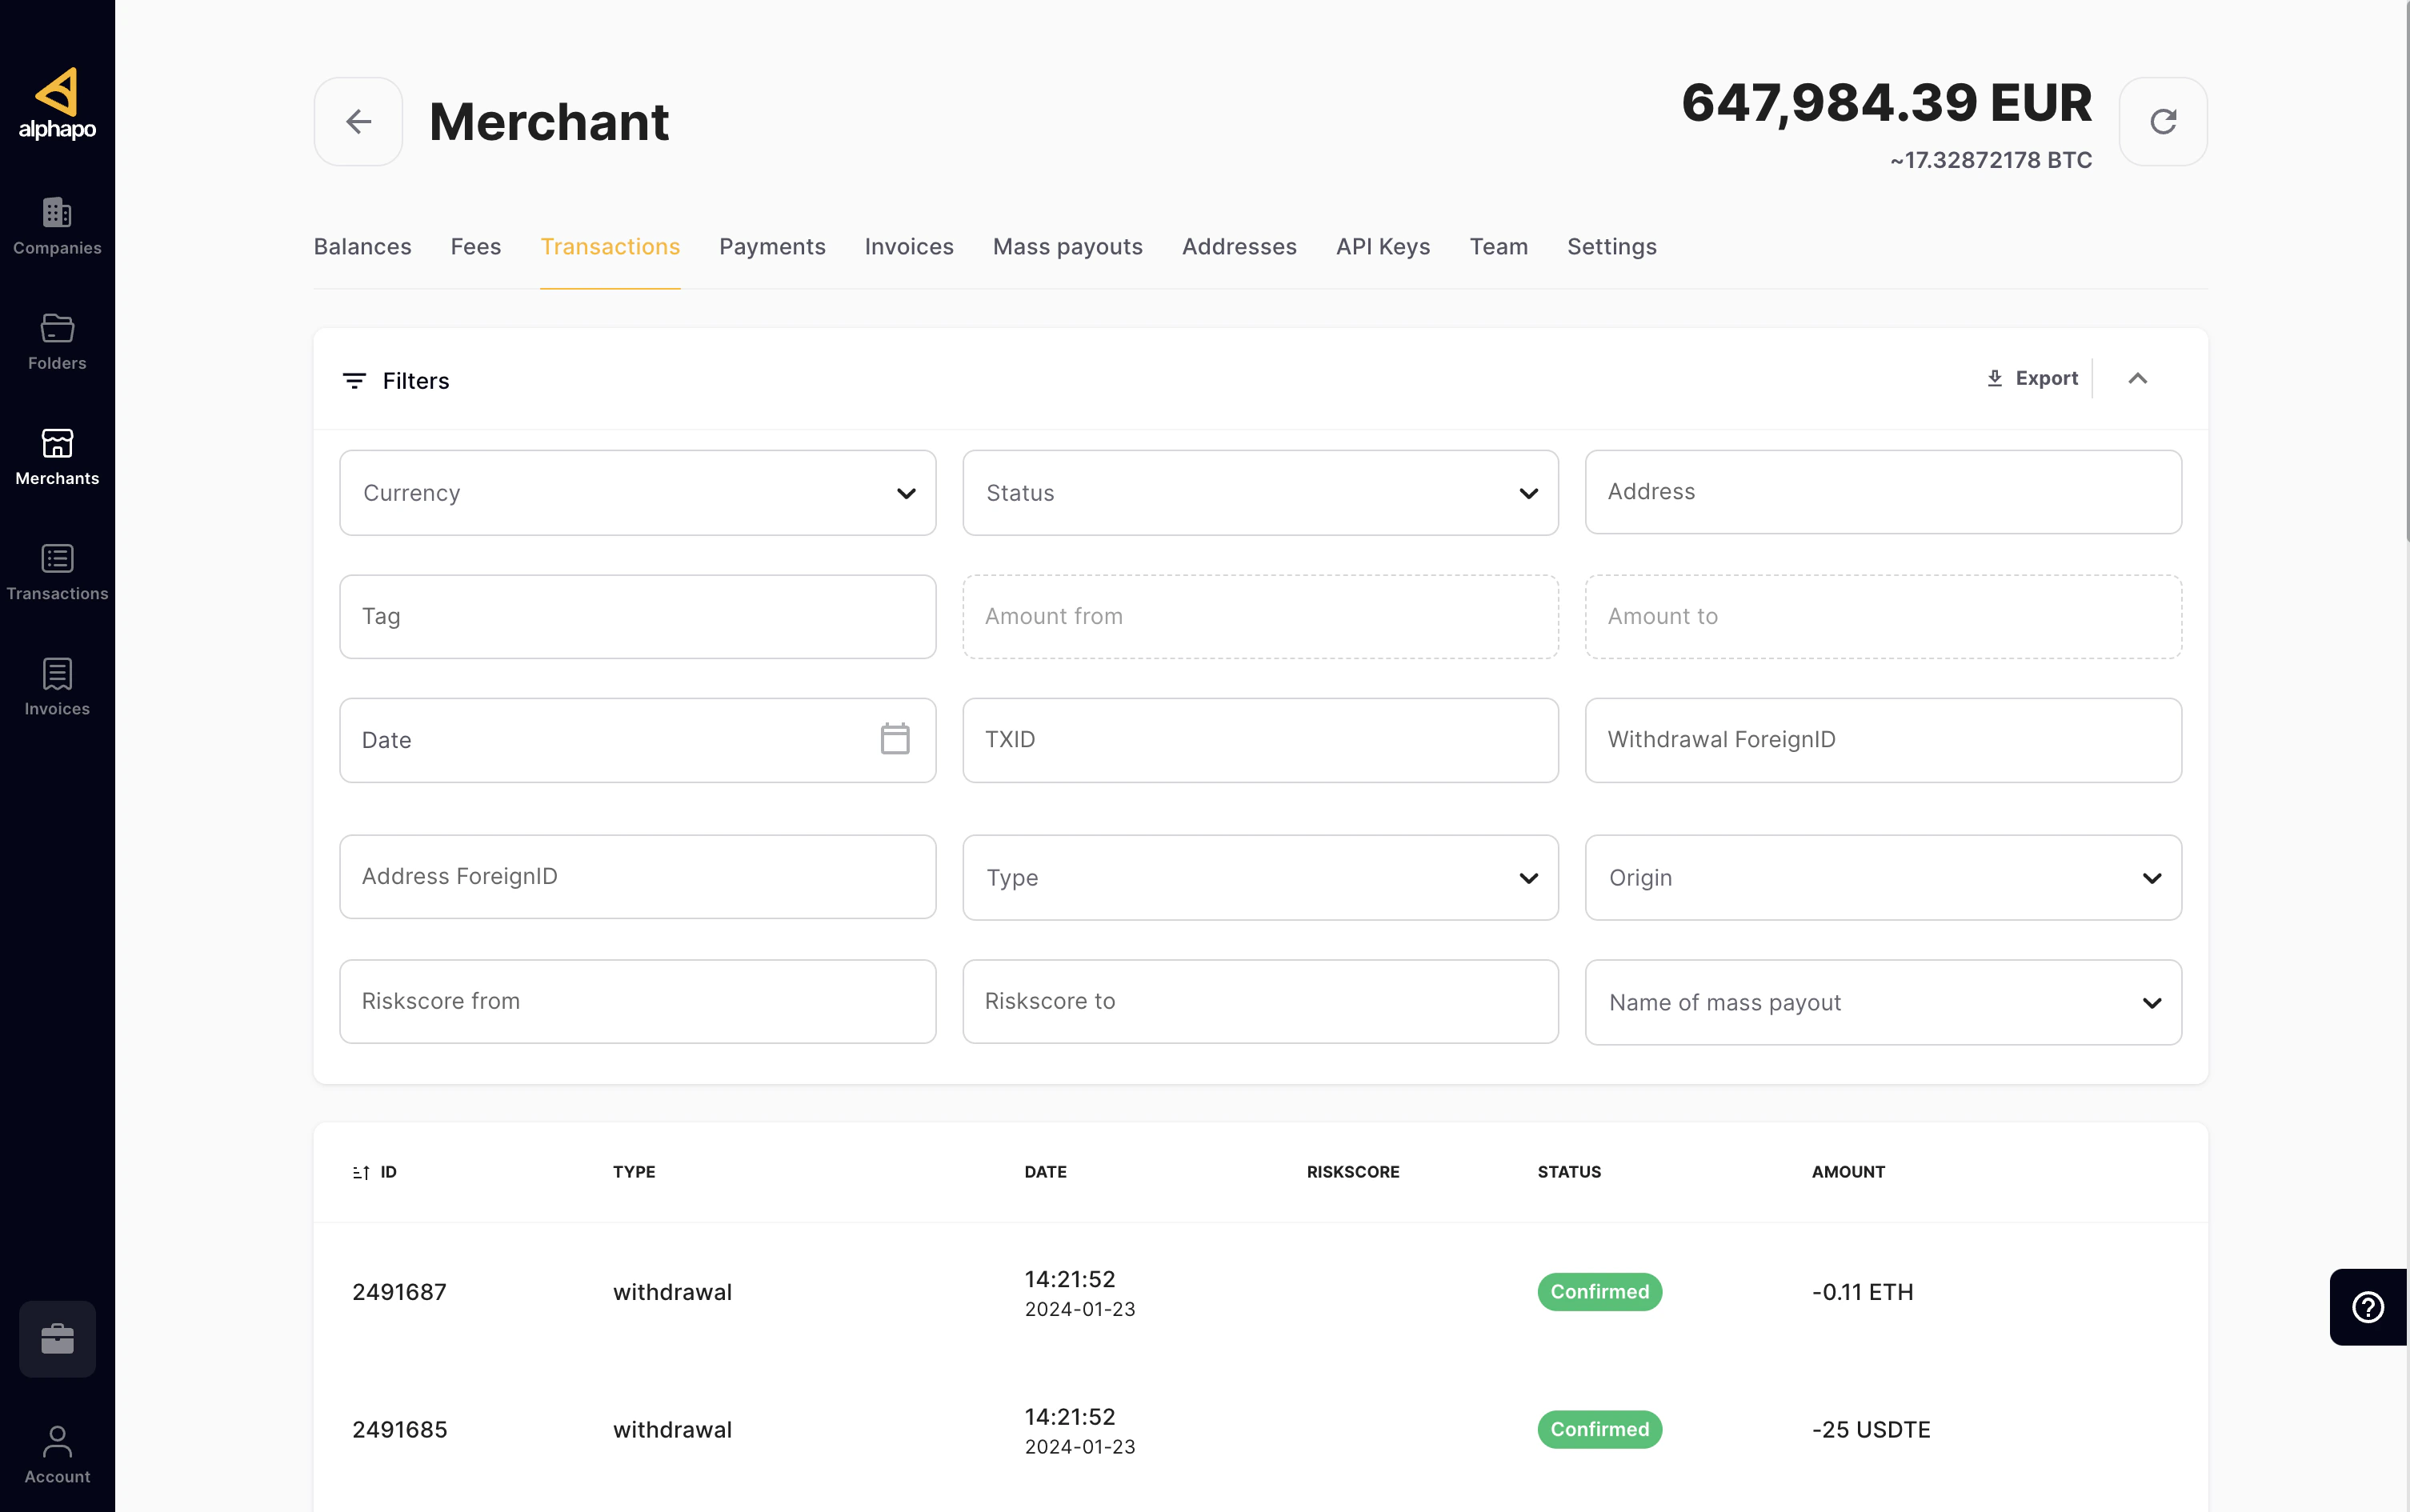
Task: Open Account in the sidebar
Action: (57, 1455)
